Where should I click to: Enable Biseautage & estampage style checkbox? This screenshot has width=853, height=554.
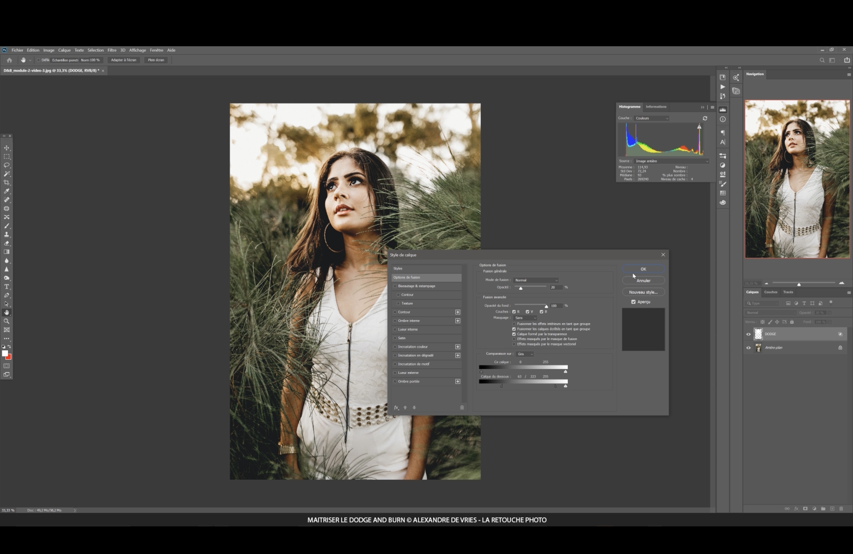pos(395,286)
